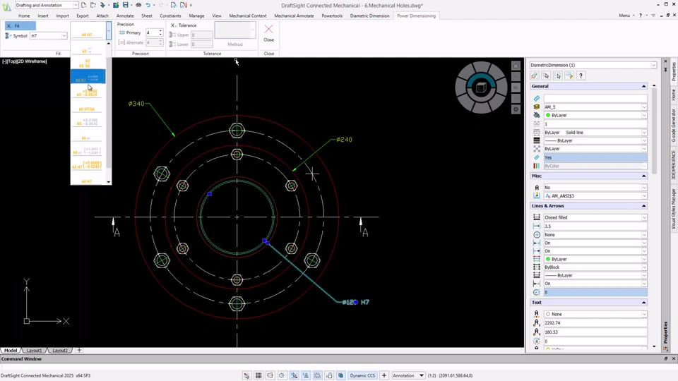The image size is (678, 381).
Task: Click the selection window icon in Properties
Action: click(x=558, y=75)
